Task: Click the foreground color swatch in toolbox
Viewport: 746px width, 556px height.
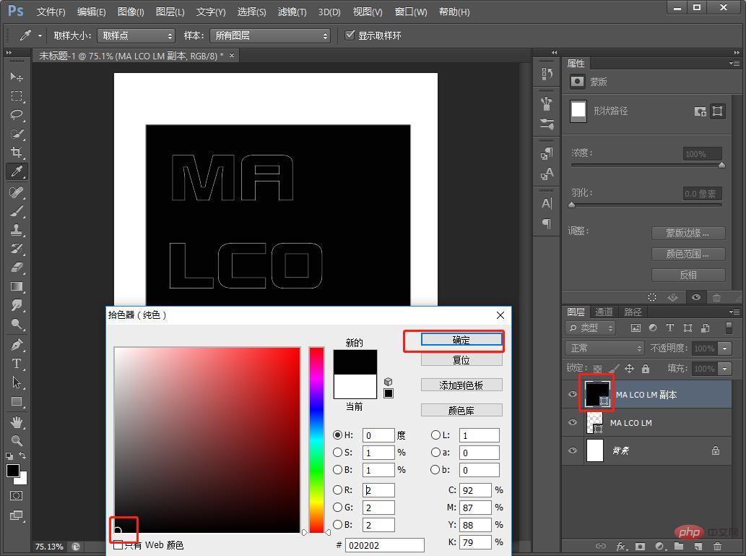Action: coord(13,471)
